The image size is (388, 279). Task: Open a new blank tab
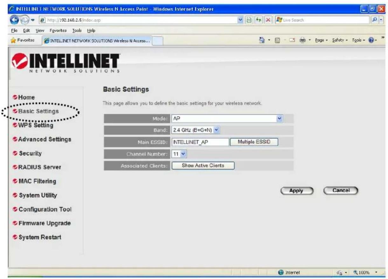click(158, 41)
